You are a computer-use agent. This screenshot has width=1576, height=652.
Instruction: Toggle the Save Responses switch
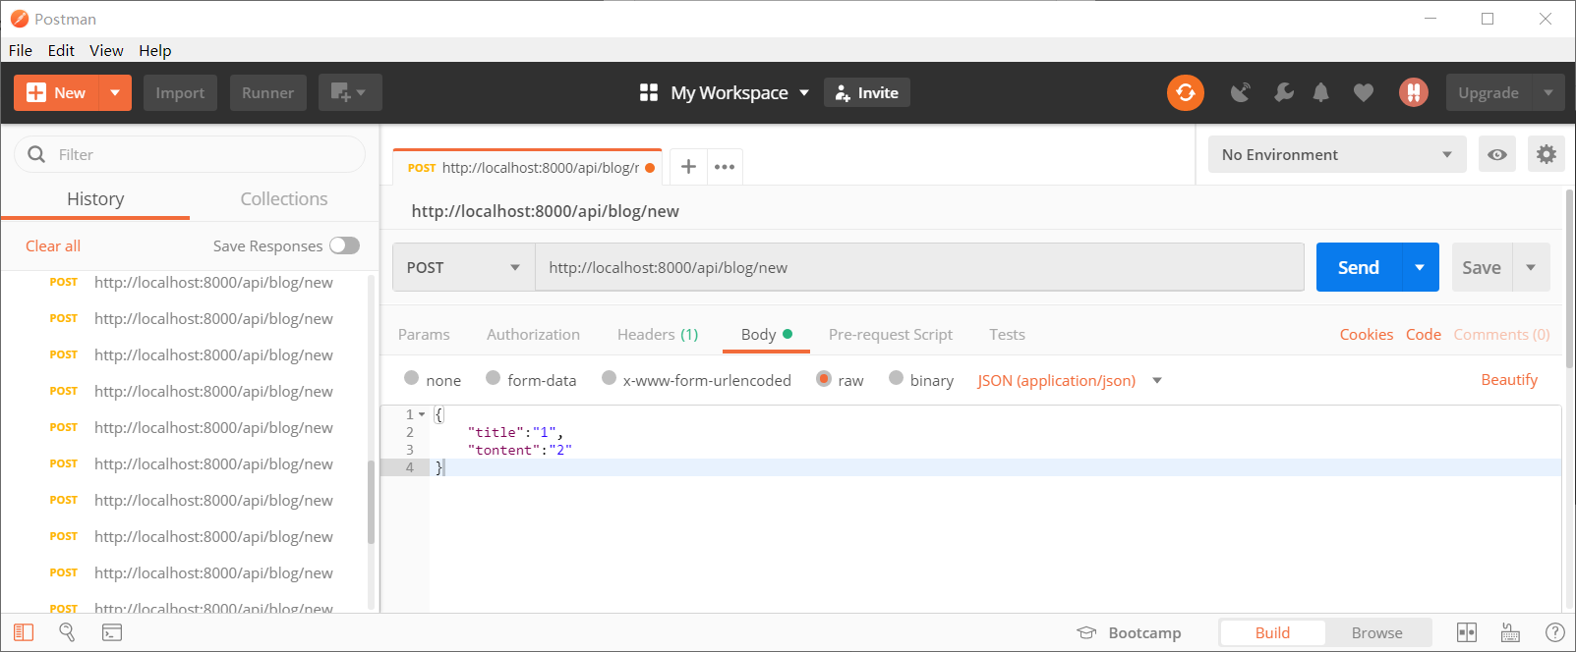point(344,245)
